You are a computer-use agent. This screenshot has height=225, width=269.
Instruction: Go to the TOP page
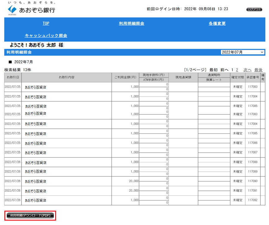pos(46,24)
